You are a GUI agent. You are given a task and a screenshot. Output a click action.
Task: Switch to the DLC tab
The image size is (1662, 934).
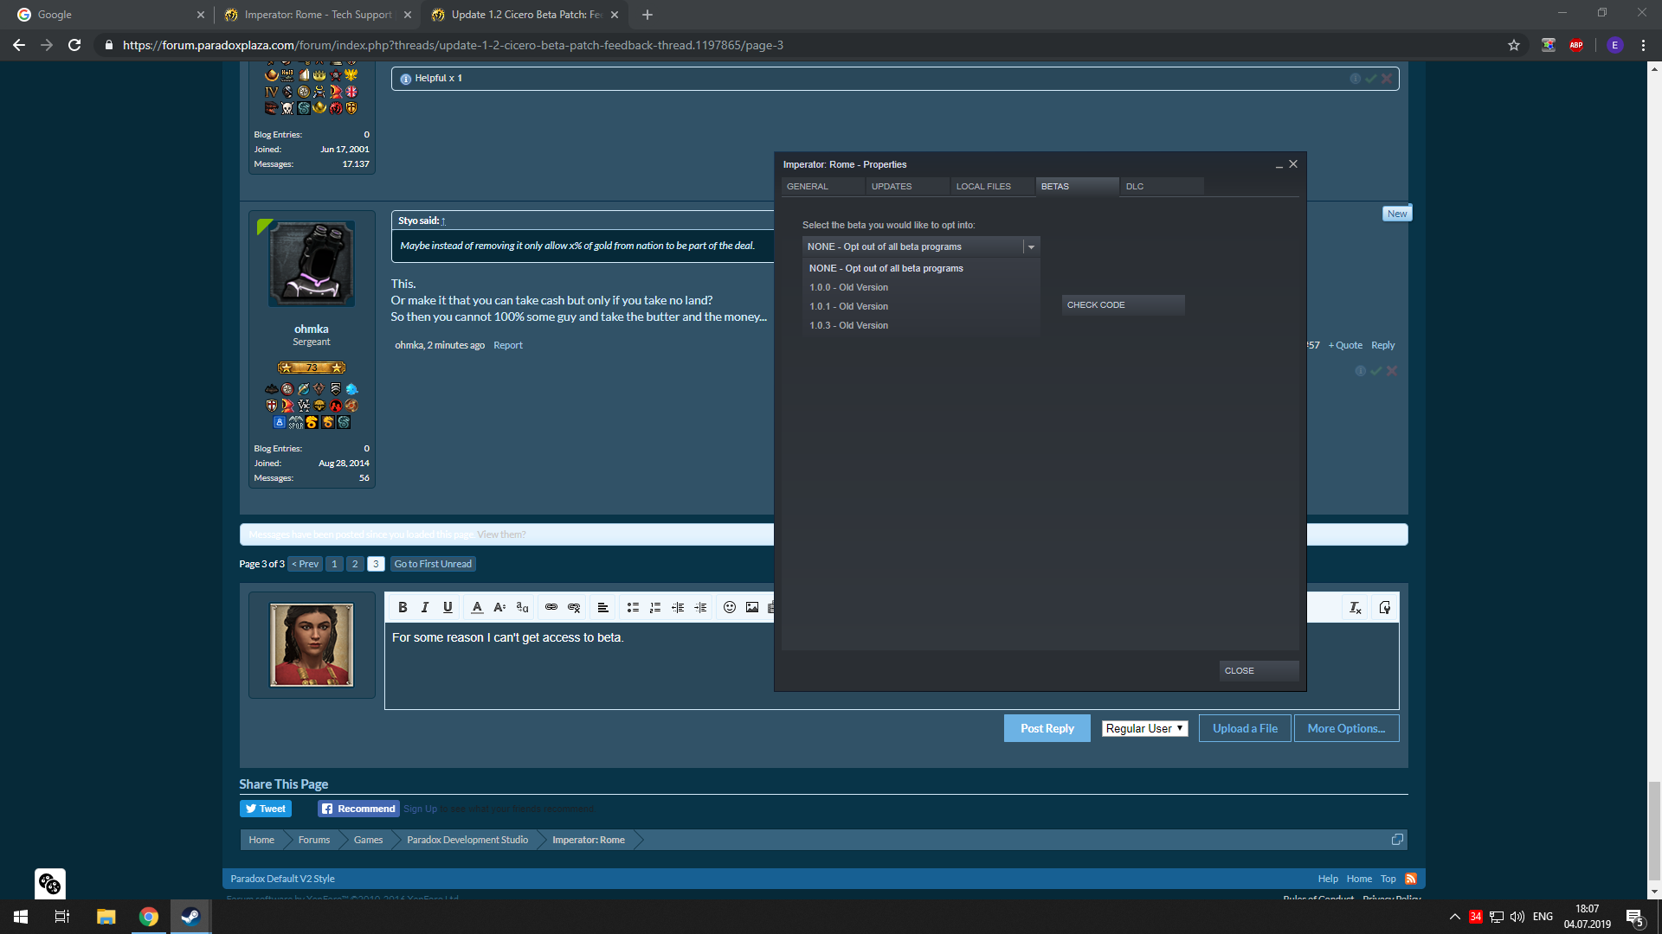tap(1135, 186)
